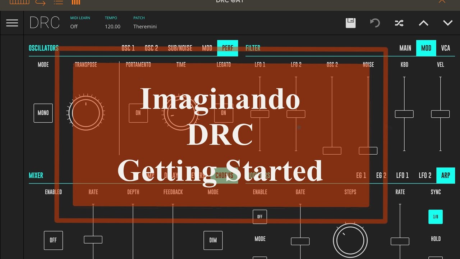Click the Transpose knob

coord(86,113)
